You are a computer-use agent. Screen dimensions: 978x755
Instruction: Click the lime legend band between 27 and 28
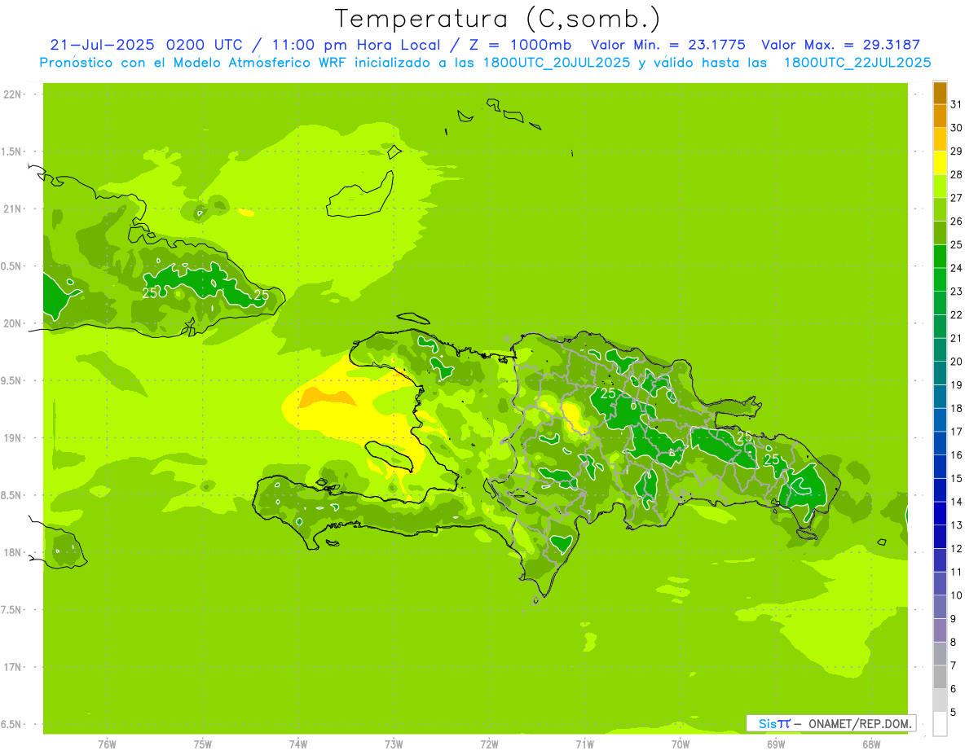940,187
